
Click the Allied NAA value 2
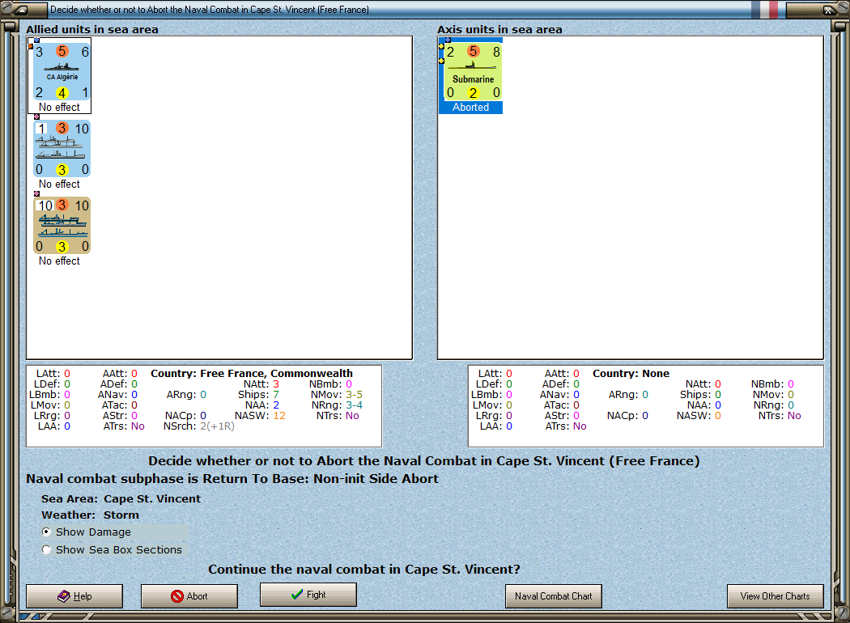[276, 405]
